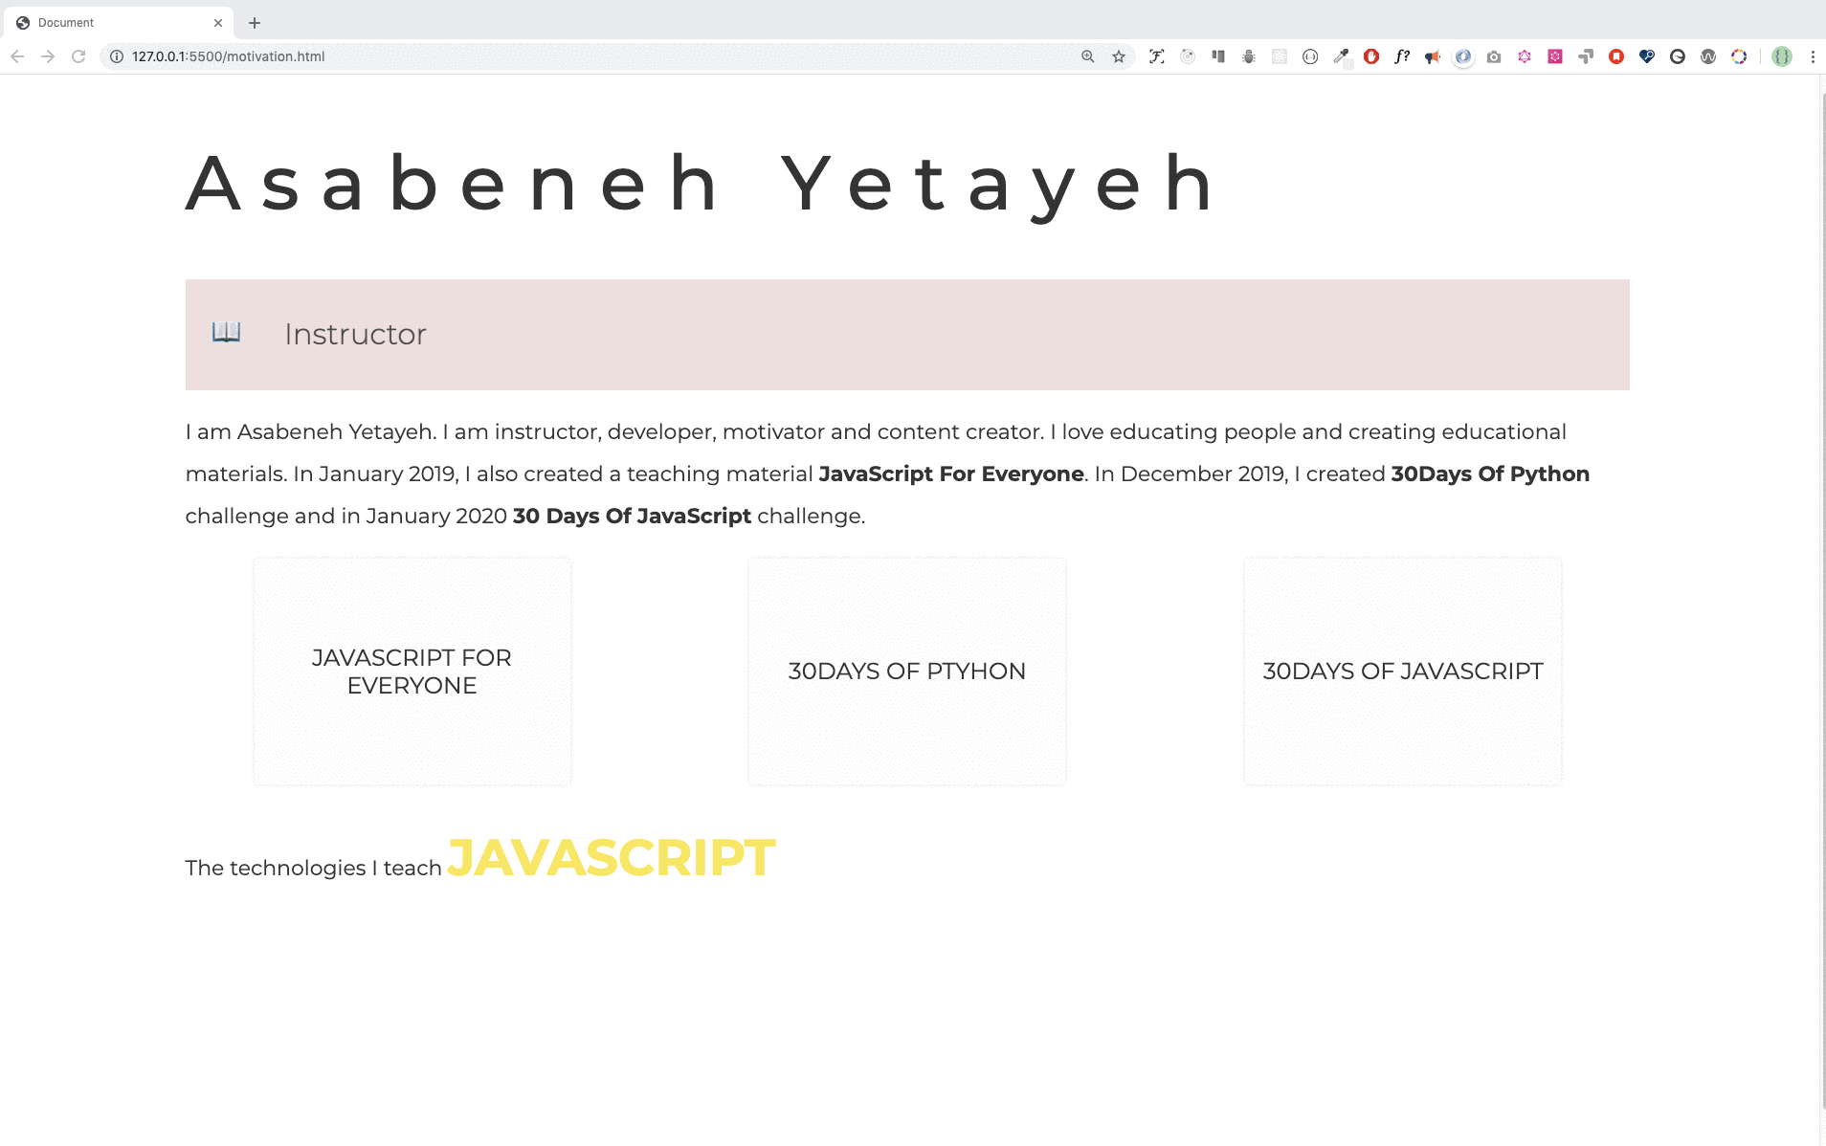
Task: Open the eyedropper color picker extension
Action: coord(1341,56)
